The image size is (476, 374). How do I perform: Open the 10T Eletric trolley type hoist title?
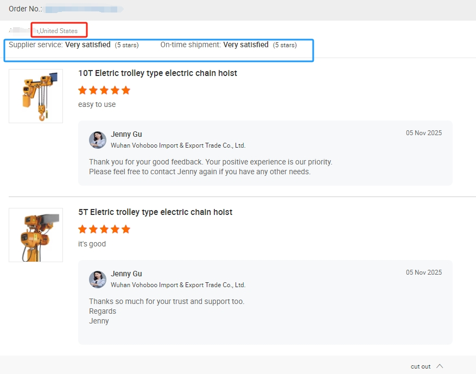[157, 73]
